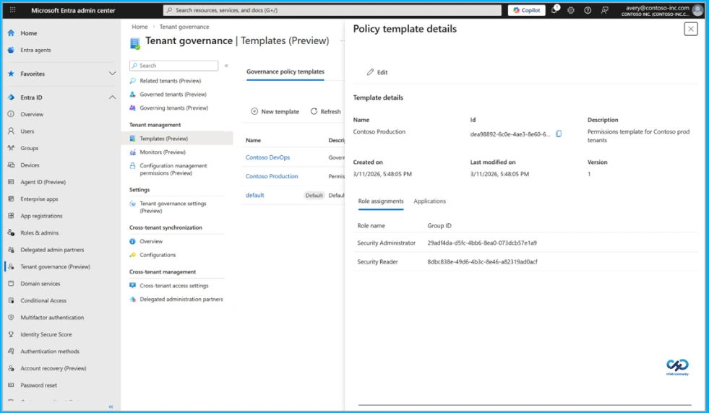Open Enterprise apps in the sidebar
709x413 pixels.
coord(39,199)
